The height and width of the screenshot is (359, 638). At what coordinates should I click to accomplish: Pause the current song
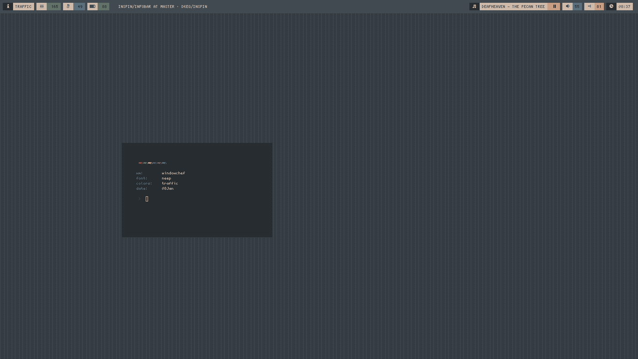554,7
